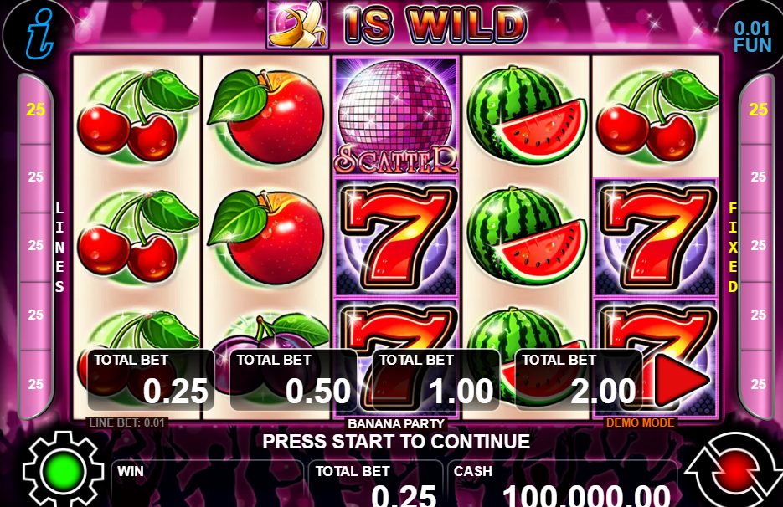This screenshot has width=783, height=507.
Task: Click the top watermelon in the fourth reel
Action: [527, 115]
